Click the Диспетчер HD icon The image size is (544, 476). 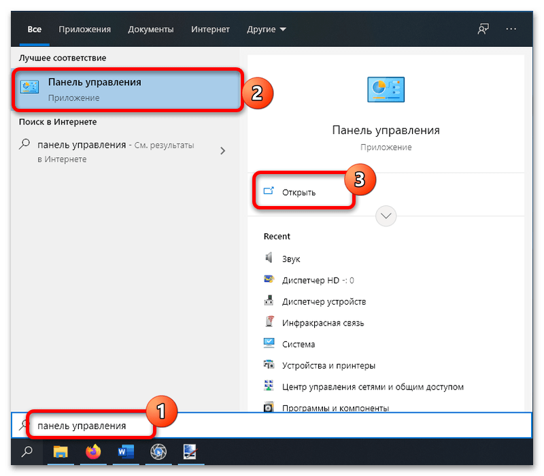point(269,279)
